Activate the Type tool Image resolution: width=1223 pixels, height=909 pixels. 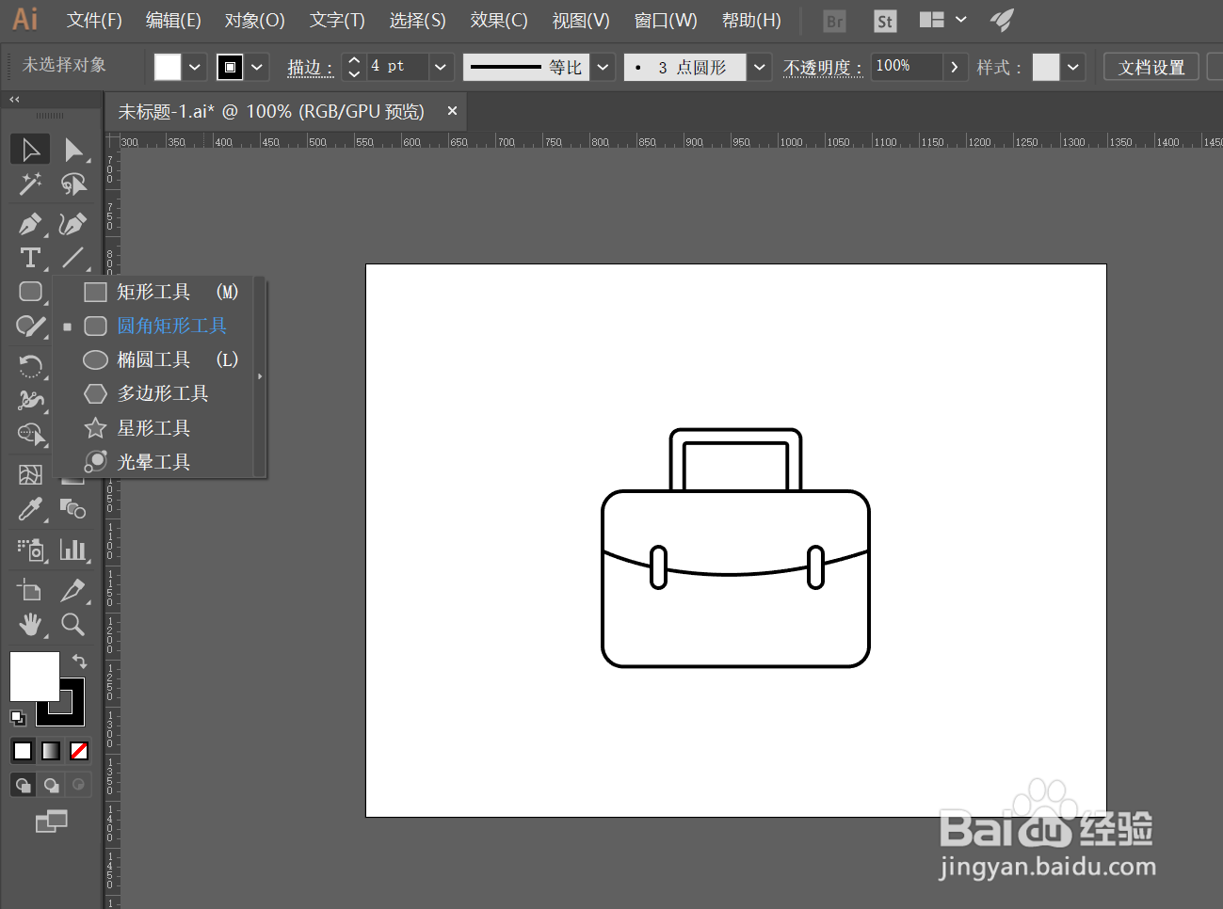pyautogui.click(x=30, y=258)
